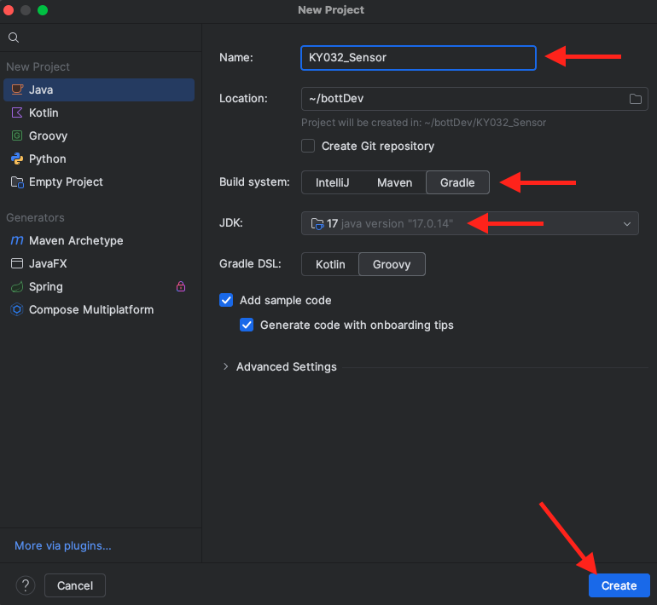This screenshot has width=657, height=605.
Task: Choose Maven build system
Action: pos(394,182)
